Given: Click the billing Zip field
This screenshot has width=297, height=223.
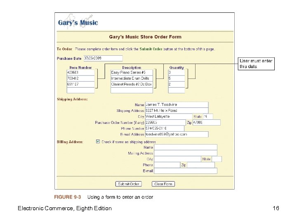Looking at the screenshot, I should (x=201, y=165).
